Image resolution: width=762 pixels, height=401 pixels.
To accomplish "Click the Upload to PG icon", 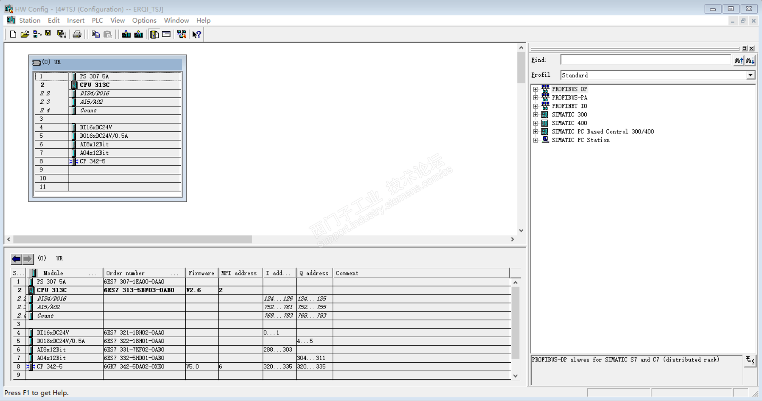I will (x=139, y=34).
